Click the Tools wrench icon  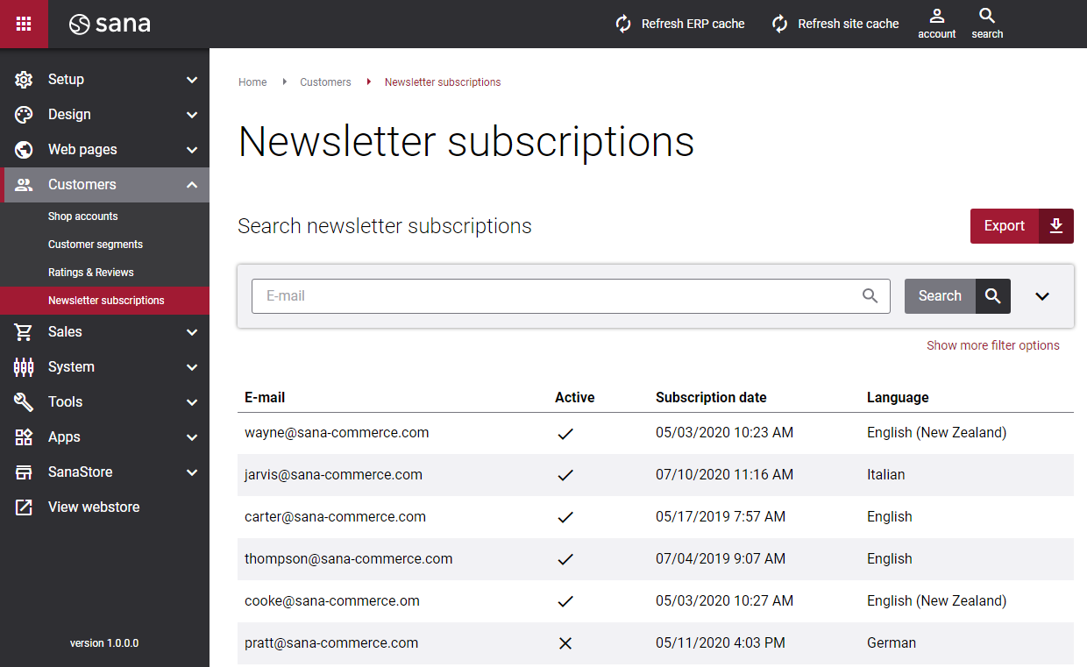point(24,402)
